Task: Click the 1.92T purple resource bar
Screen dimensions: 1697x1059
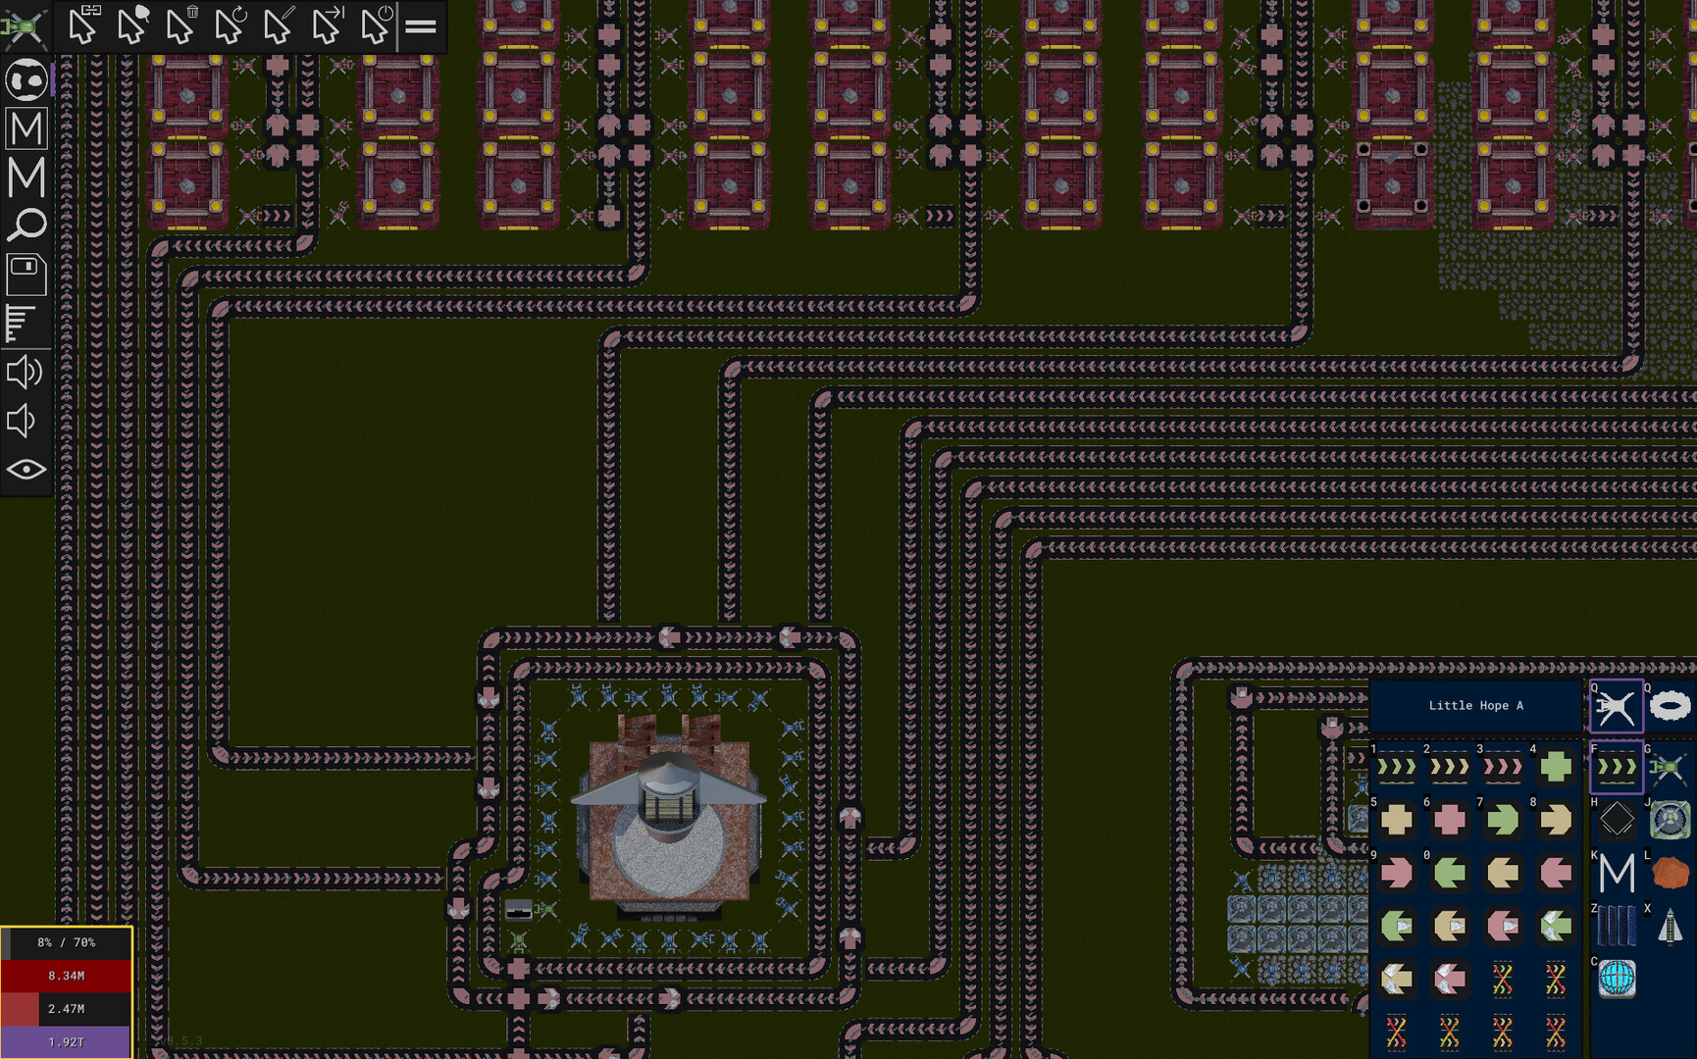Action: [x=66, y=1042]
